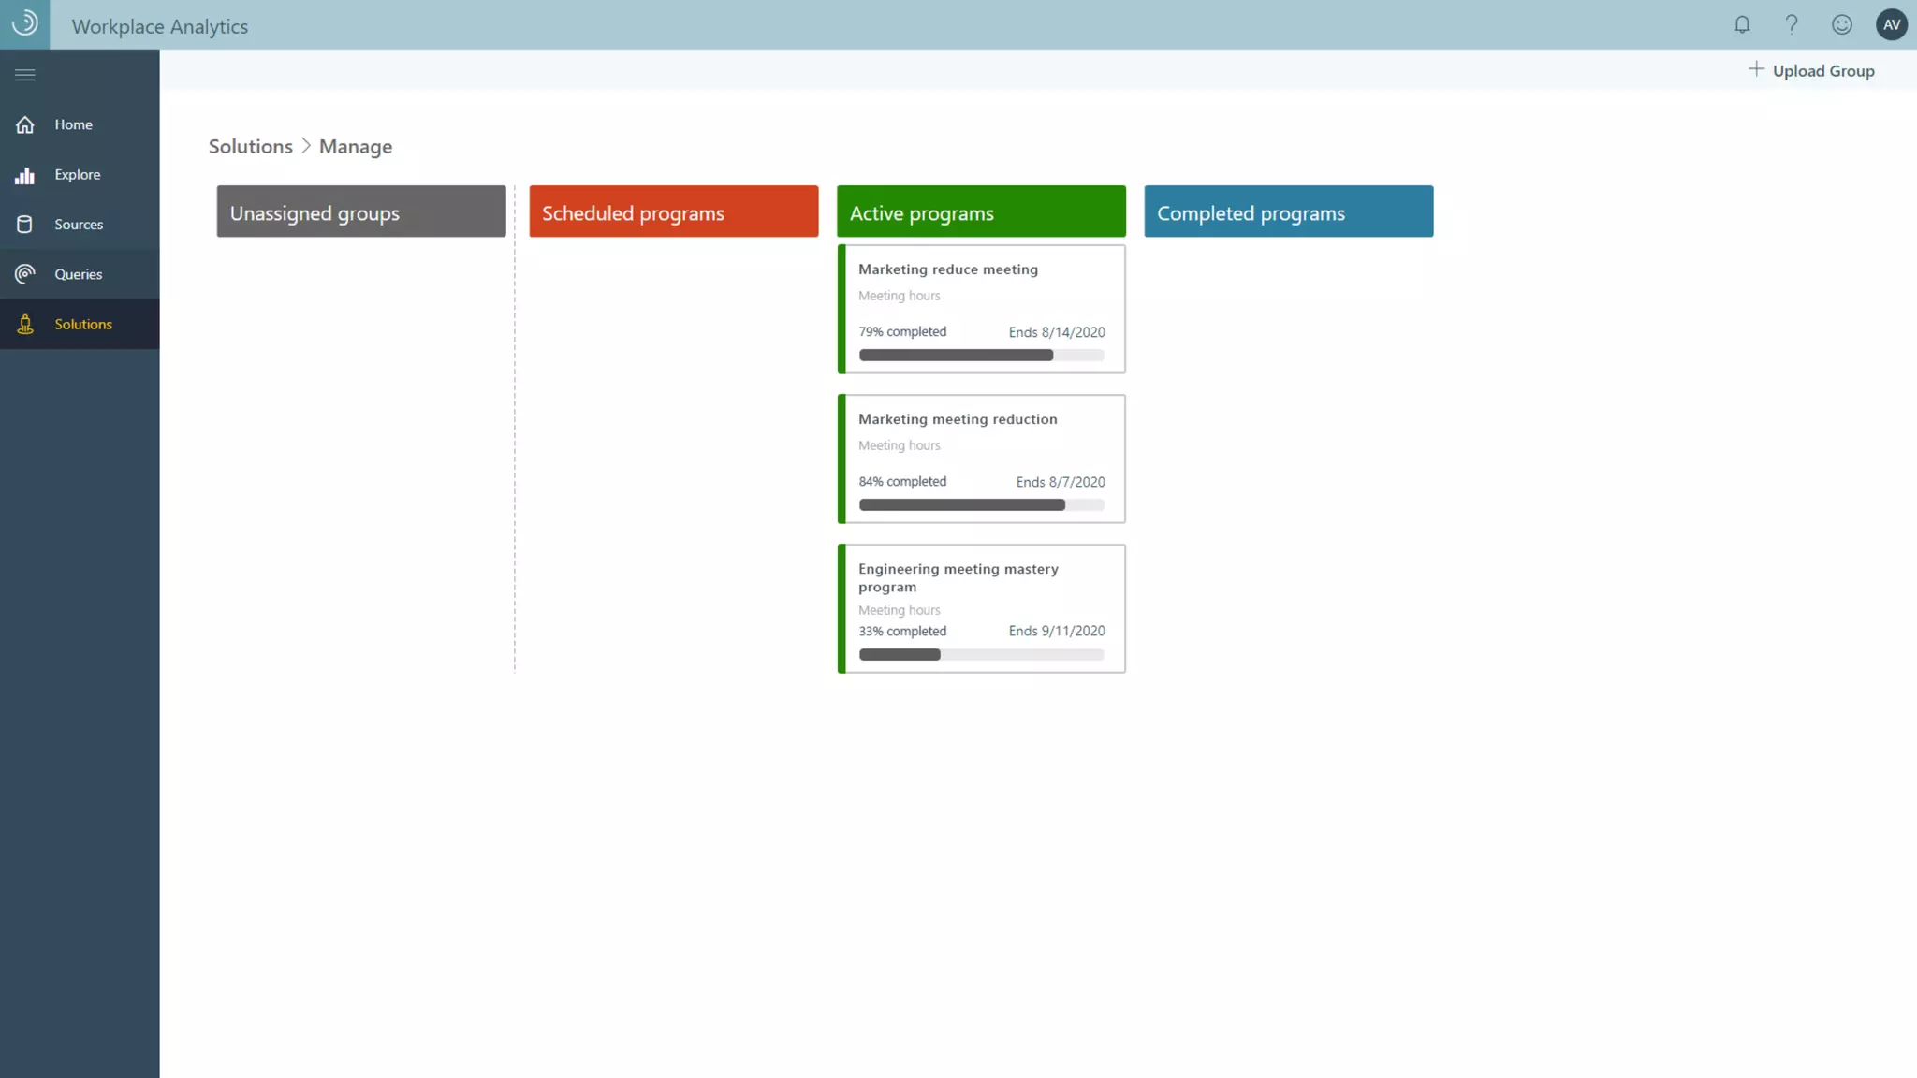This screenshot has width=1917, height=1078.
Task: Open the AV user account menu
Action: [1891, 25]
